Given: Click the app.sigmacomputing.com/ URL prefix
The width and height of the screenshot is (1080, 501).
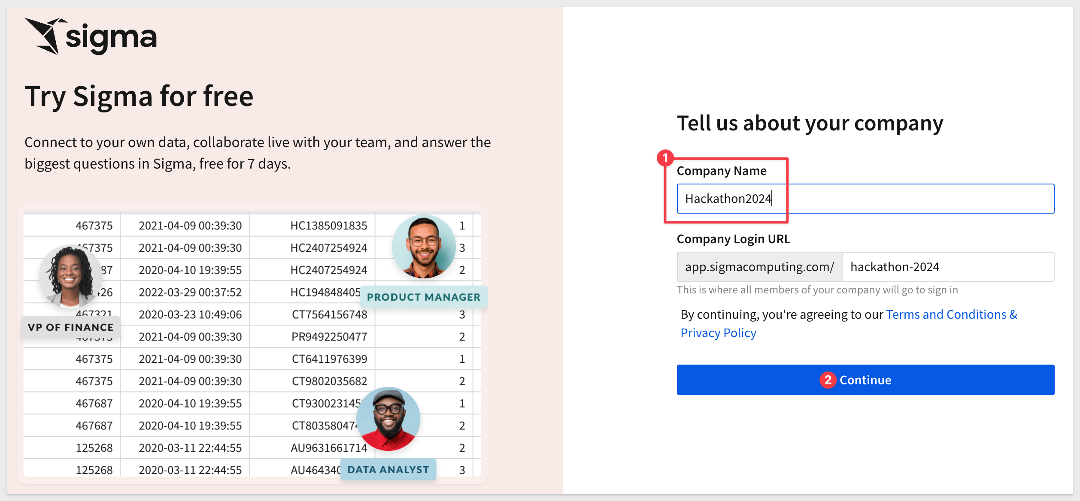Looking at the screenshot, I should tap(759, 267).
